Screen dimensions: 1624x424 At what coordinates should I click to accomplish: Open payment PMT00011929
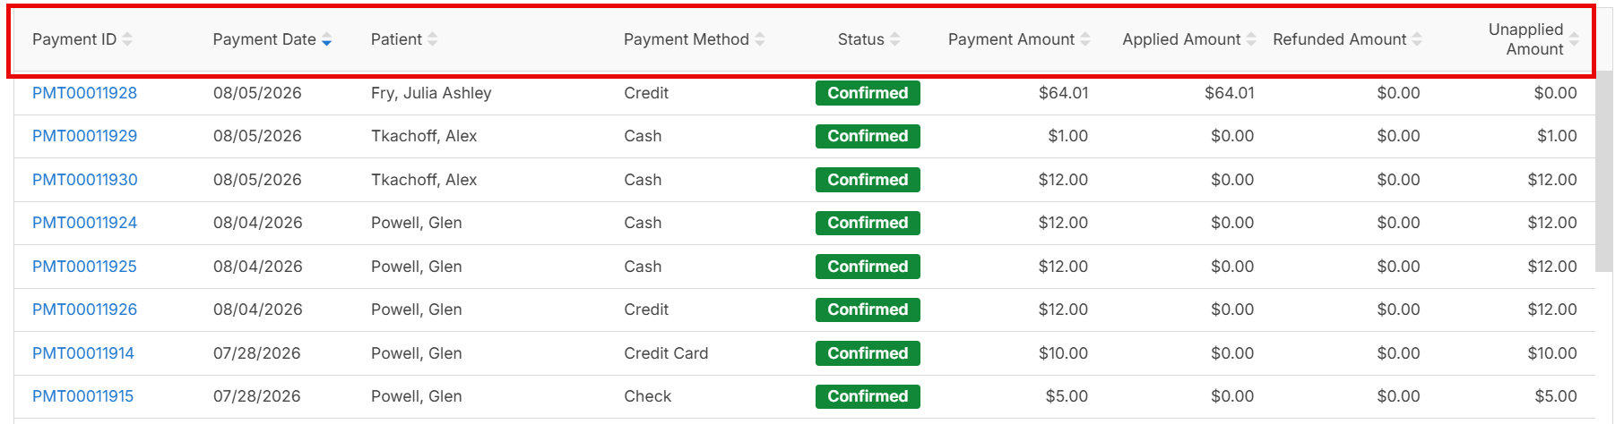(85, 136)
